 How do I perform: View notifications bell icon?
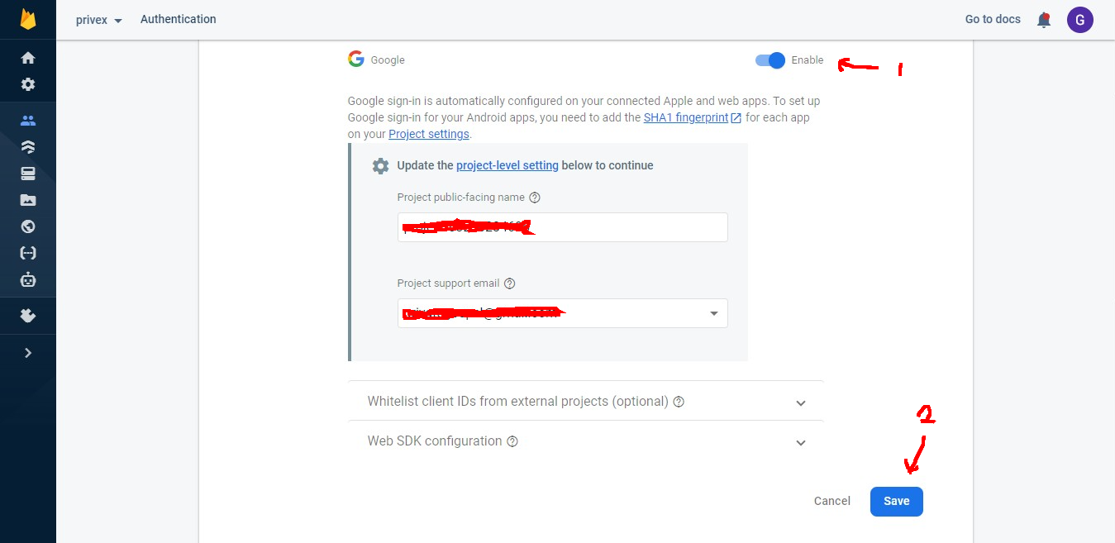[x=1044, y=20]
